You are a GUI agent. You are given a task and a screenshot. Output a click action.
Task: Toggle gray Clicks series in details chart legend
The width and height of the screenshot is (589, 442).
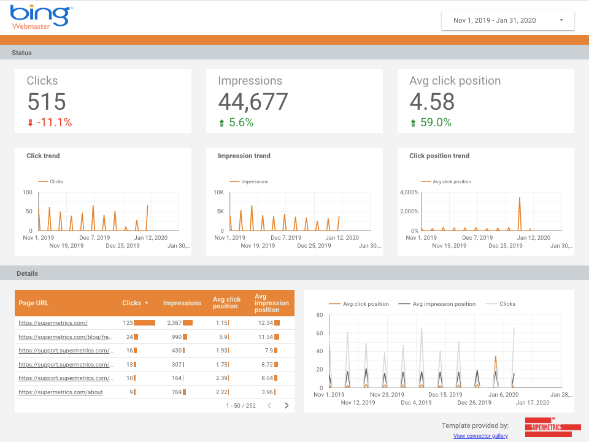click(x=501, y=304)
